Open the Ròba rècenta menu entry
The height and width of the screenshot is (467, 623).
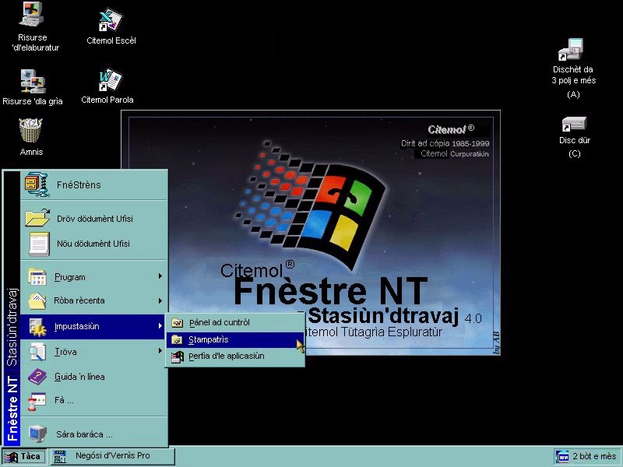93,300
